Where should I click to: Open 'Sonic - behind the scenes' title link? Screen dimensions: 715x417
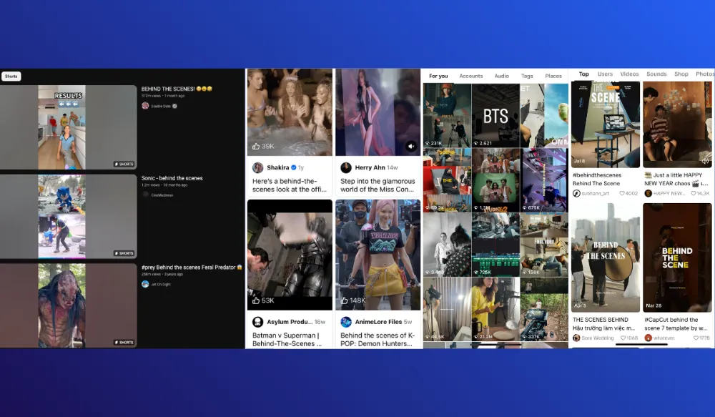tap(172, 178)
